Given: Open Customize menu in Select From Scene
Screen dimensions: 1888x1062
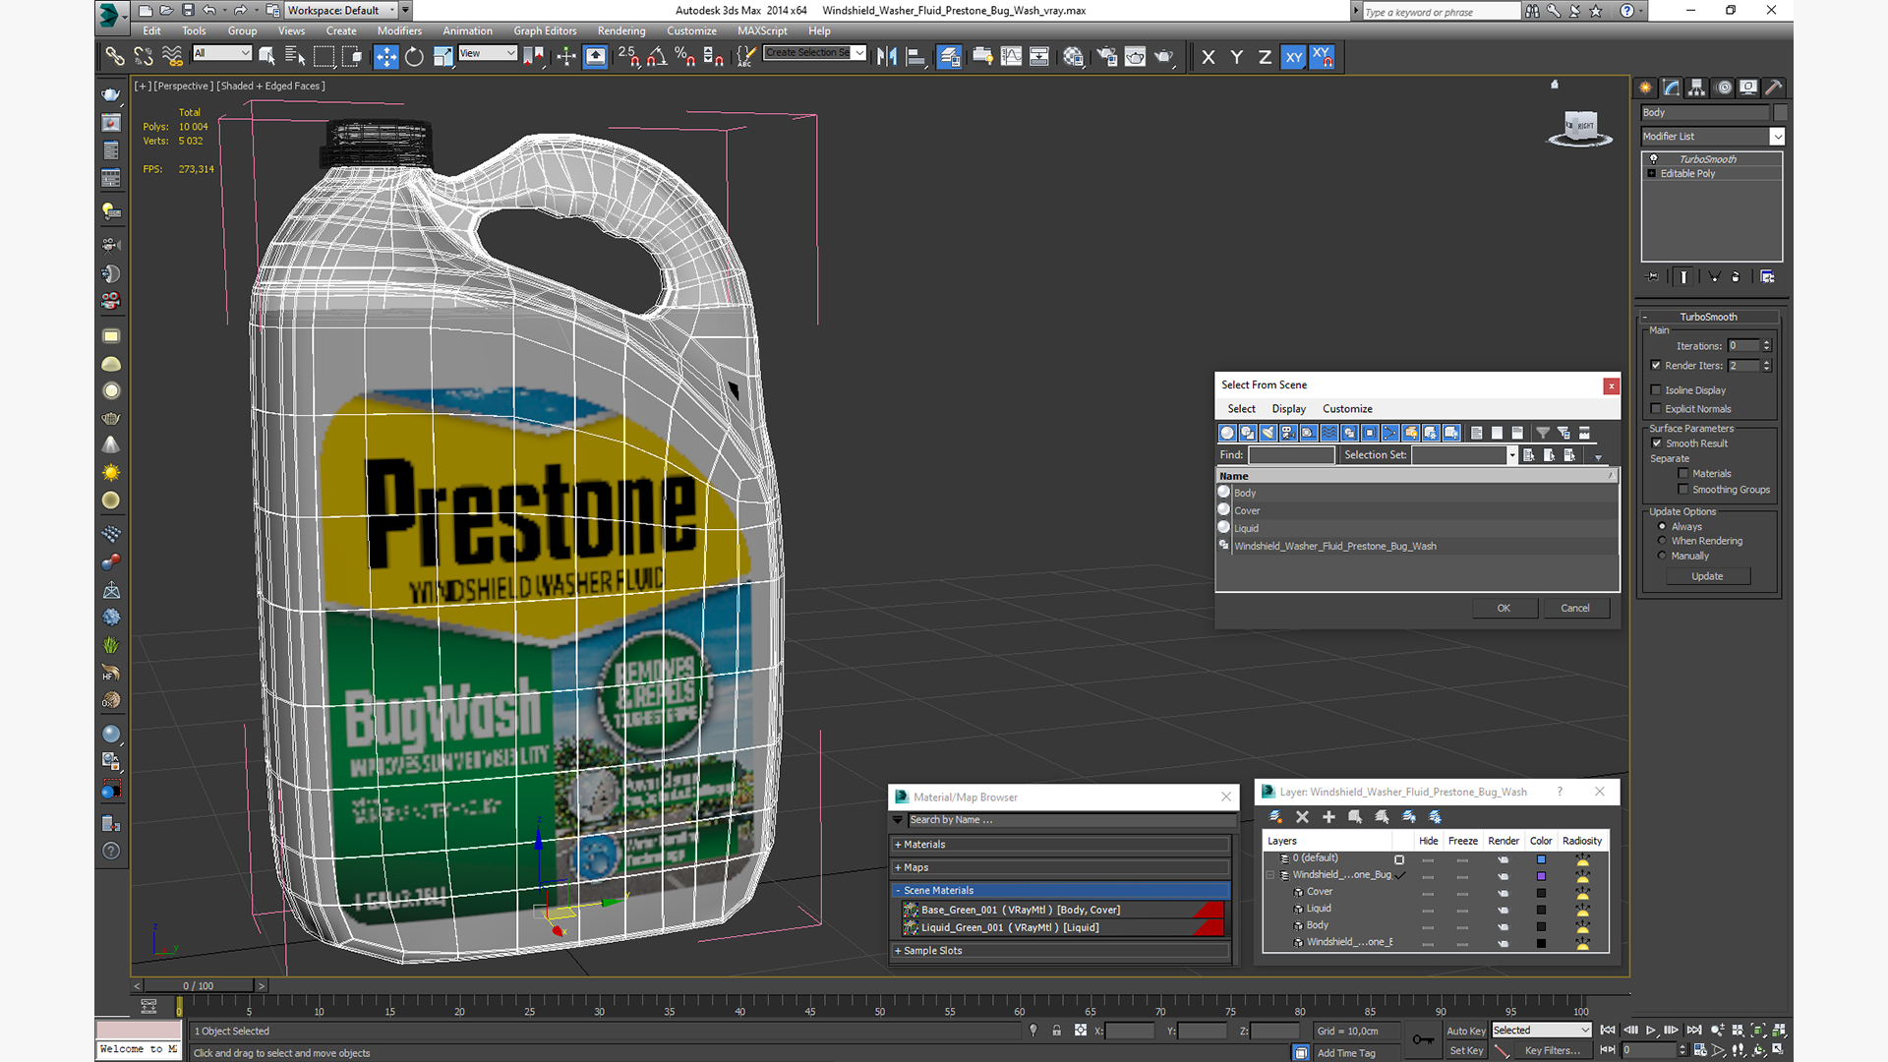Looking at the screenshot, I should point(1347,409).
